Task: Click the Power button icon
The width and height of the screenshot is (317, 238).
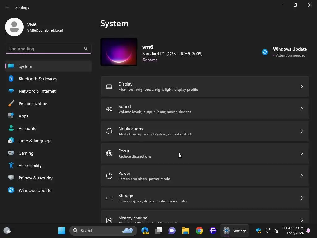Action: coord(109,176)
